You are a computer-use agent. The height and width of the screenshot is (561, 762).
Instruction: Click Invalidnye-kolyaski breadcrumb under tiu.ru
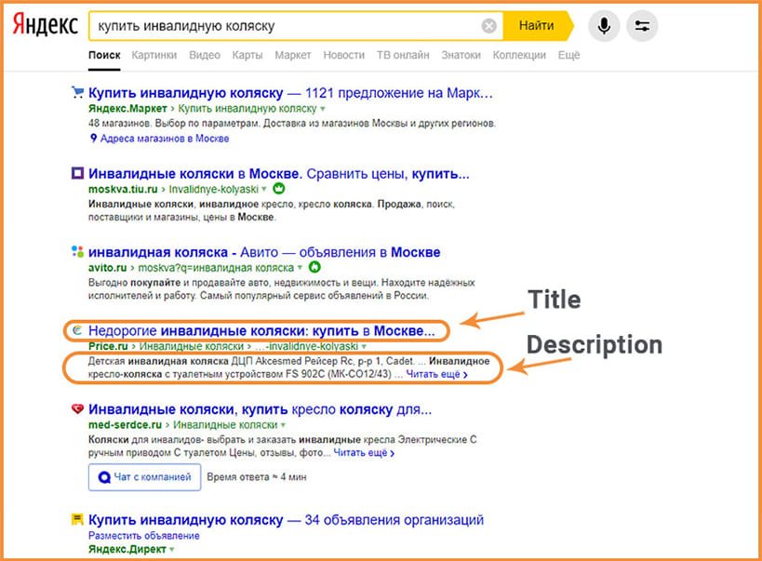click(213, 189)
